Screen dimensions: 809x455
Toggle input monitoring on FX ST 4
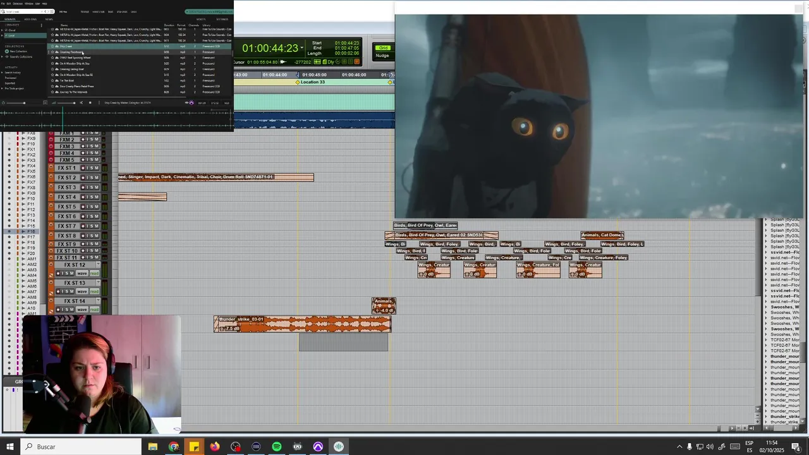pyautogui.click(x=87, y=197)
